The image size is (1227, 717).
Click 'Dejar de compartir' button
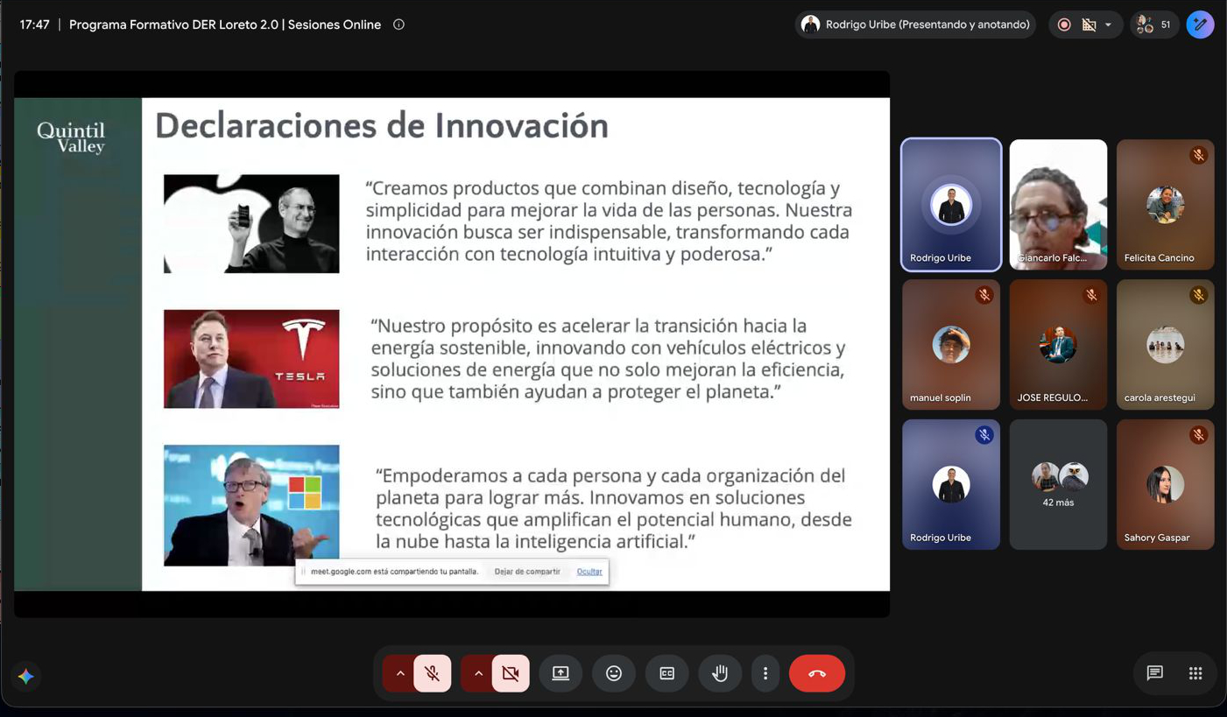coord(527,572)
